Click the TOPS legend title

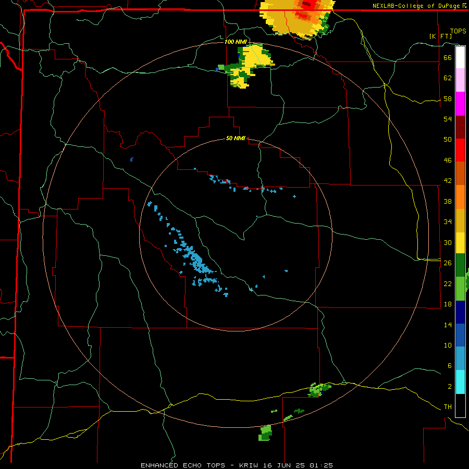tap(458, 31)
